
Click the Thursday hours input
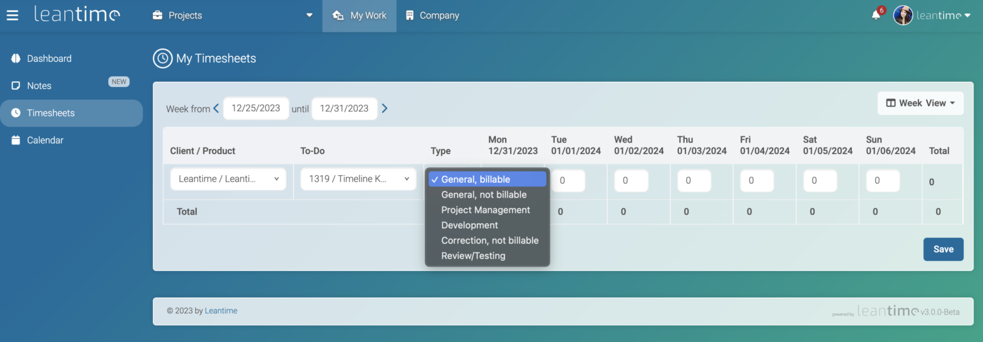694,181
